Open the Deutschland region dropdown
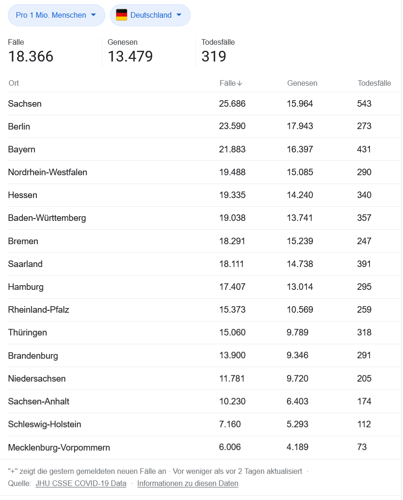Screen dimensions: 403x500 coord(150,15)
